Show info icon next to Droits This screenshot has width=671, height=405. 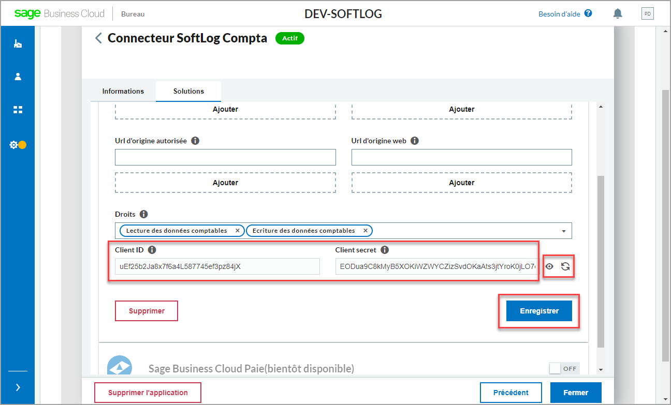144,214
